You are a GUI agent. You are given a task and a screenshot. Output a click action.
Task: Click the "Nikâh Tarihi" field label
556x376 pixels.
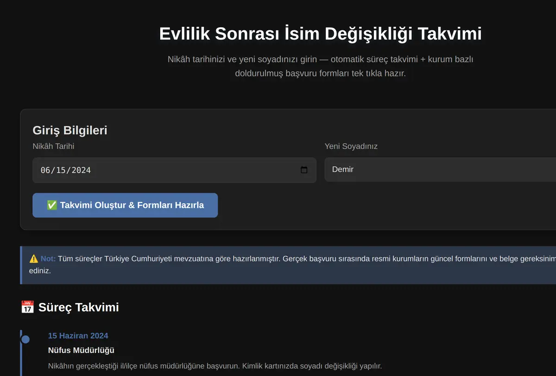pyautogui.click(x=53, y=146)
